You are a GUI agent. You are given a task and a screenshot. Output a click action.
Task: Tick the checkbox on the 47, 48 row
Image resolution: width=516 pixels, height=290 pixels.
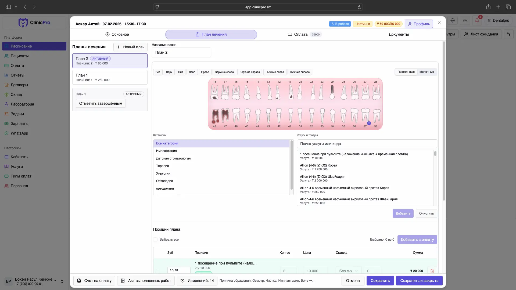coord(158,271)
